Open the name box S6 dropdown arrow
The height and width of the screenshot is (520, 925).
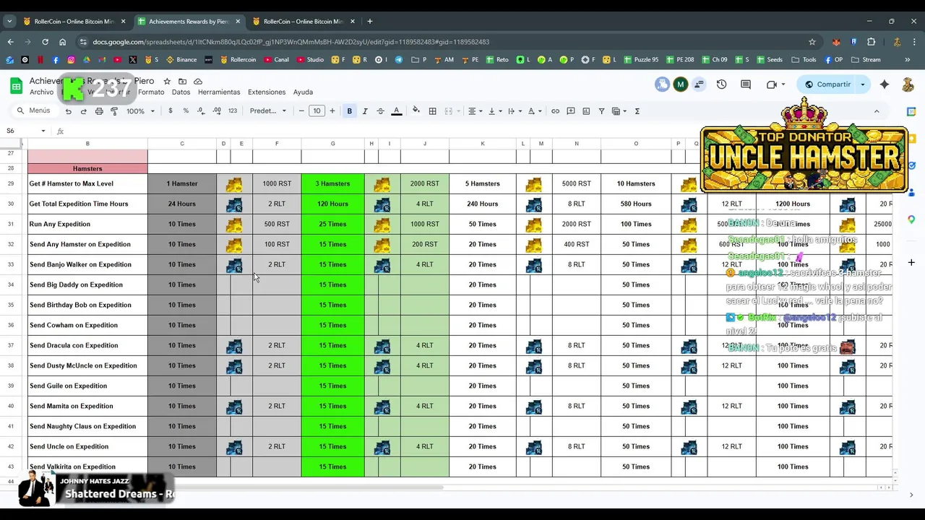click(43, 131)
